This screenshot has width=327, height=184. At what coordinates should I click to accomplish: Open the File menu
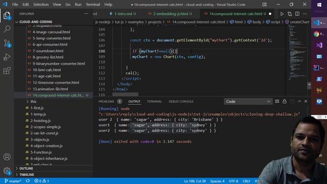[x=15, y=5]
